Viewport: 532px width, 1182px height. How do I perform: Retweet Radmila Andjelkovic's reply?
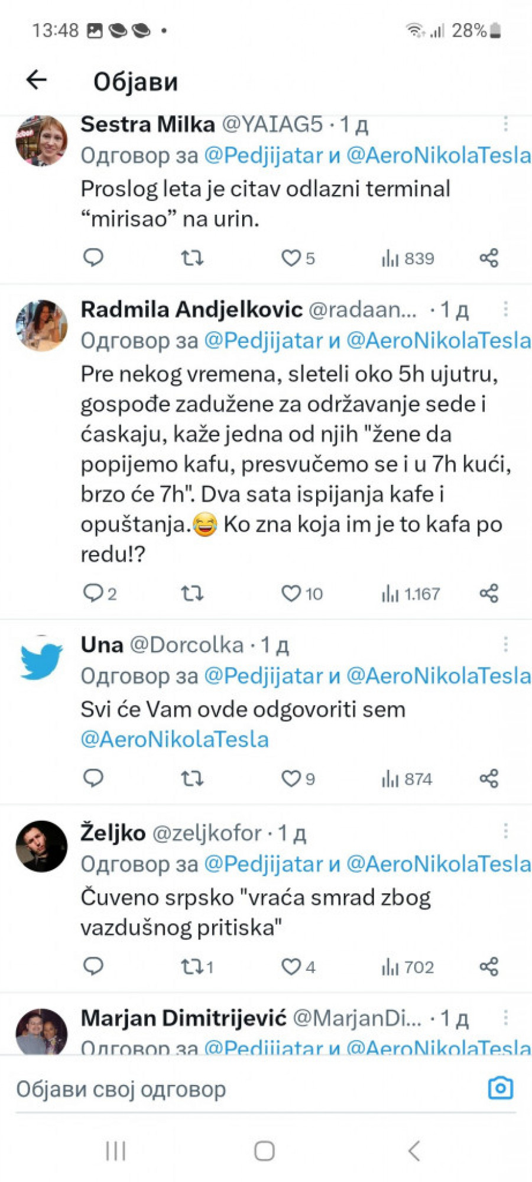pos(192,593)
